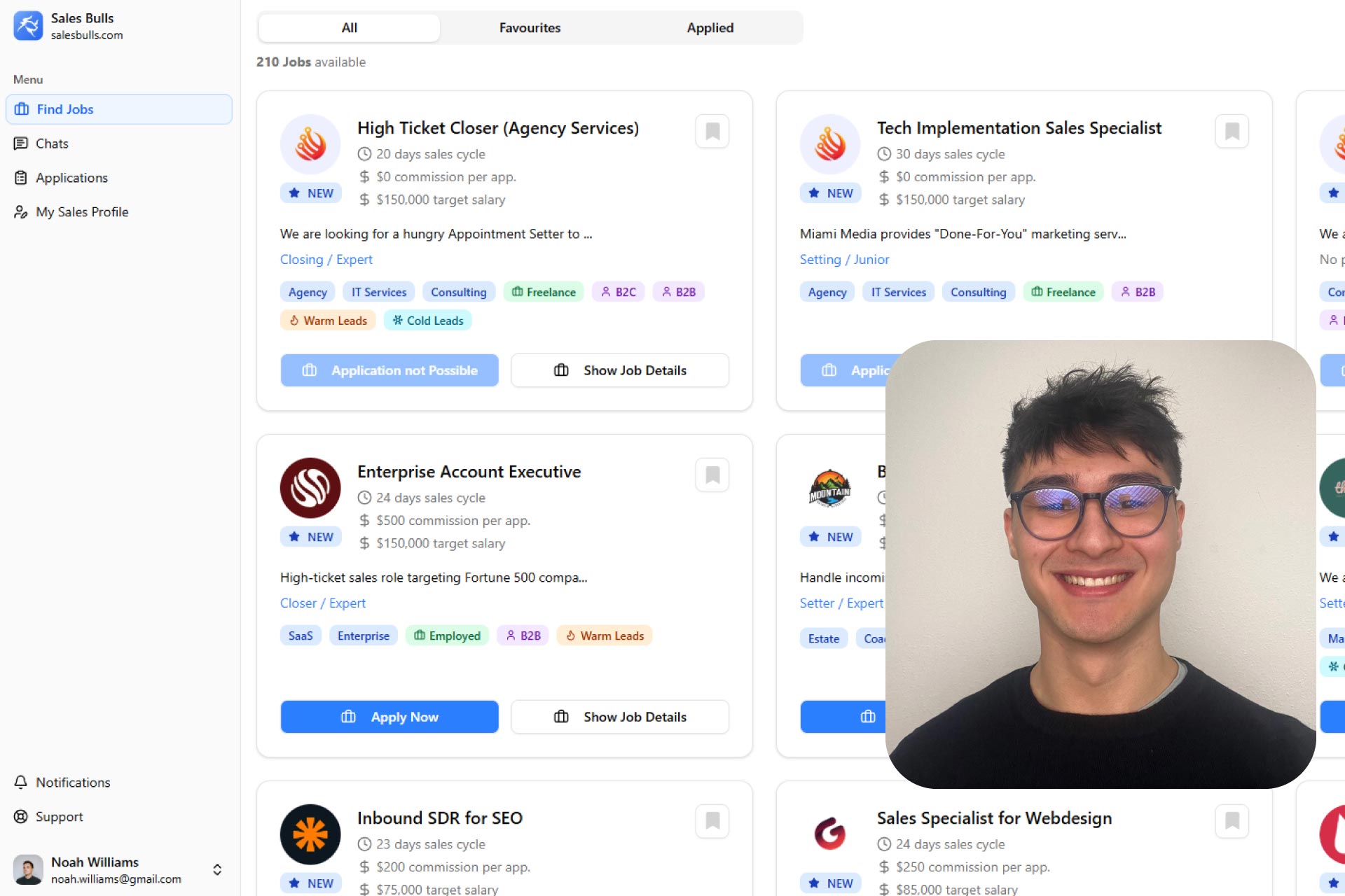Bookmark the High Ticket Closer job
1345x896 pixels.
coord(712,132)
